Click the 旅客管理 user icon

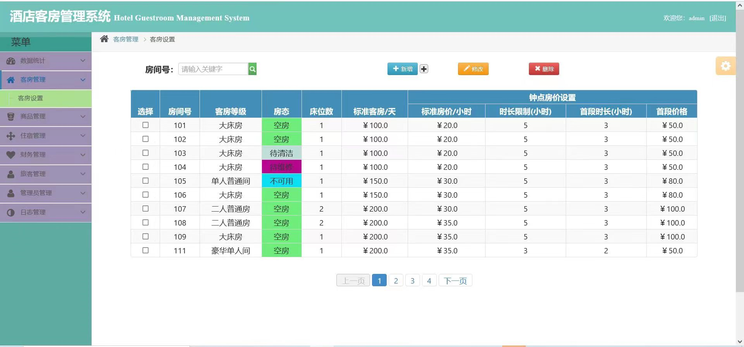pyautogui.click(x=11, y=174)
